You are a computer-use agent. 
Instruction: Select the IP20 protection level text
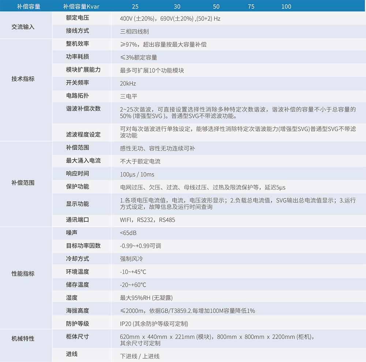154,324
